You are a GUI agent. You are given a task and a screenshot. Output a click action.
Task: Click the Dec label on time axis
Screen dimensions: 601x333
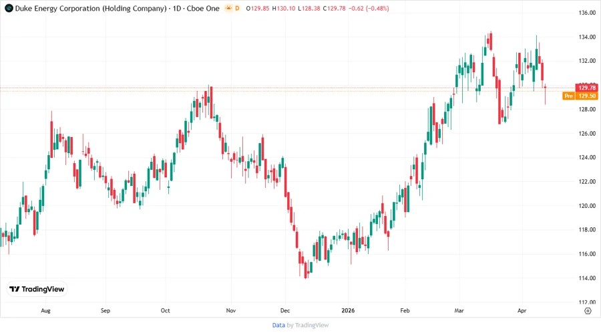point(285,310)
